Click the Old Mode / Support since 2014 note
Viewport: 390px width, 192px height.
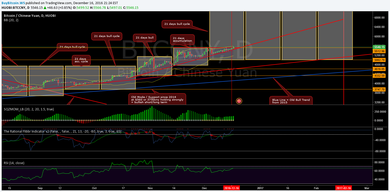pyautogui.click(x=157, y=99)
